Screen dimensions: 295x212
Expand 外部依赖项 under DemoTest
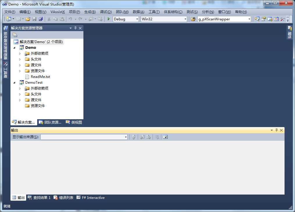pyautogui.click(x=20, y=88)
